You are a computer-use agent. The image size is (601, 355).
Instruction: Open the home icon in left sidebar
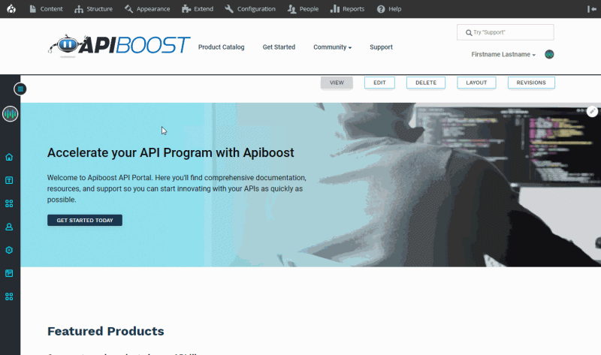point(9,157)
